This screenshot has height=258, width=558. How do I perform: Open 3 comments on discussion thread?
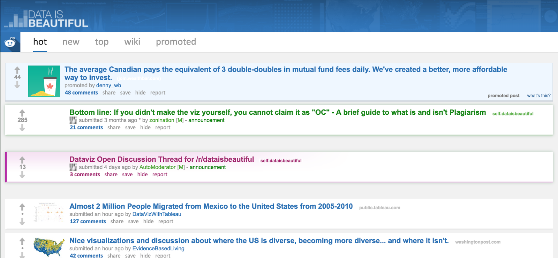tap(85, 174)
